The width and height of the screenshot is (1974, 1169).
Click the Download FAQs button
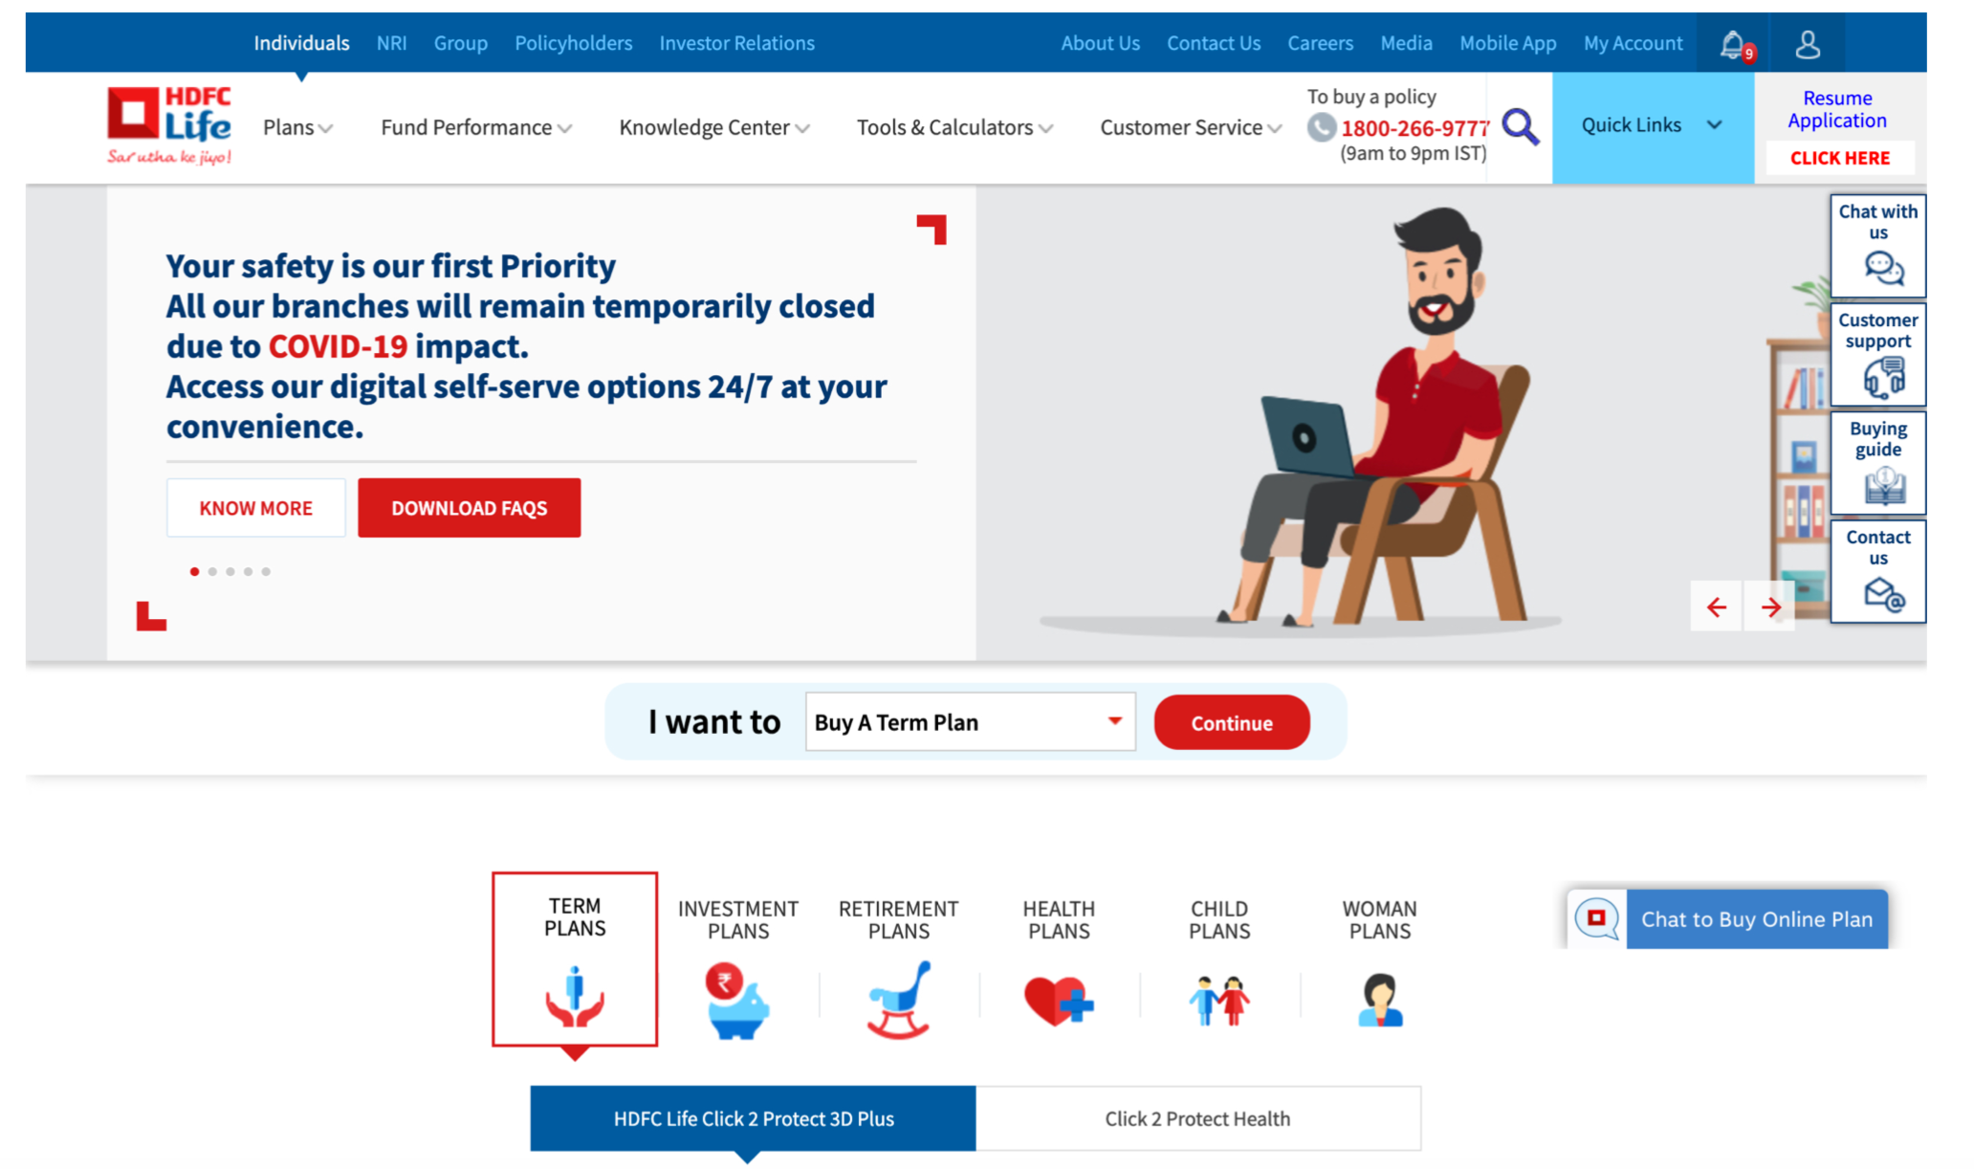coord(469,508)
